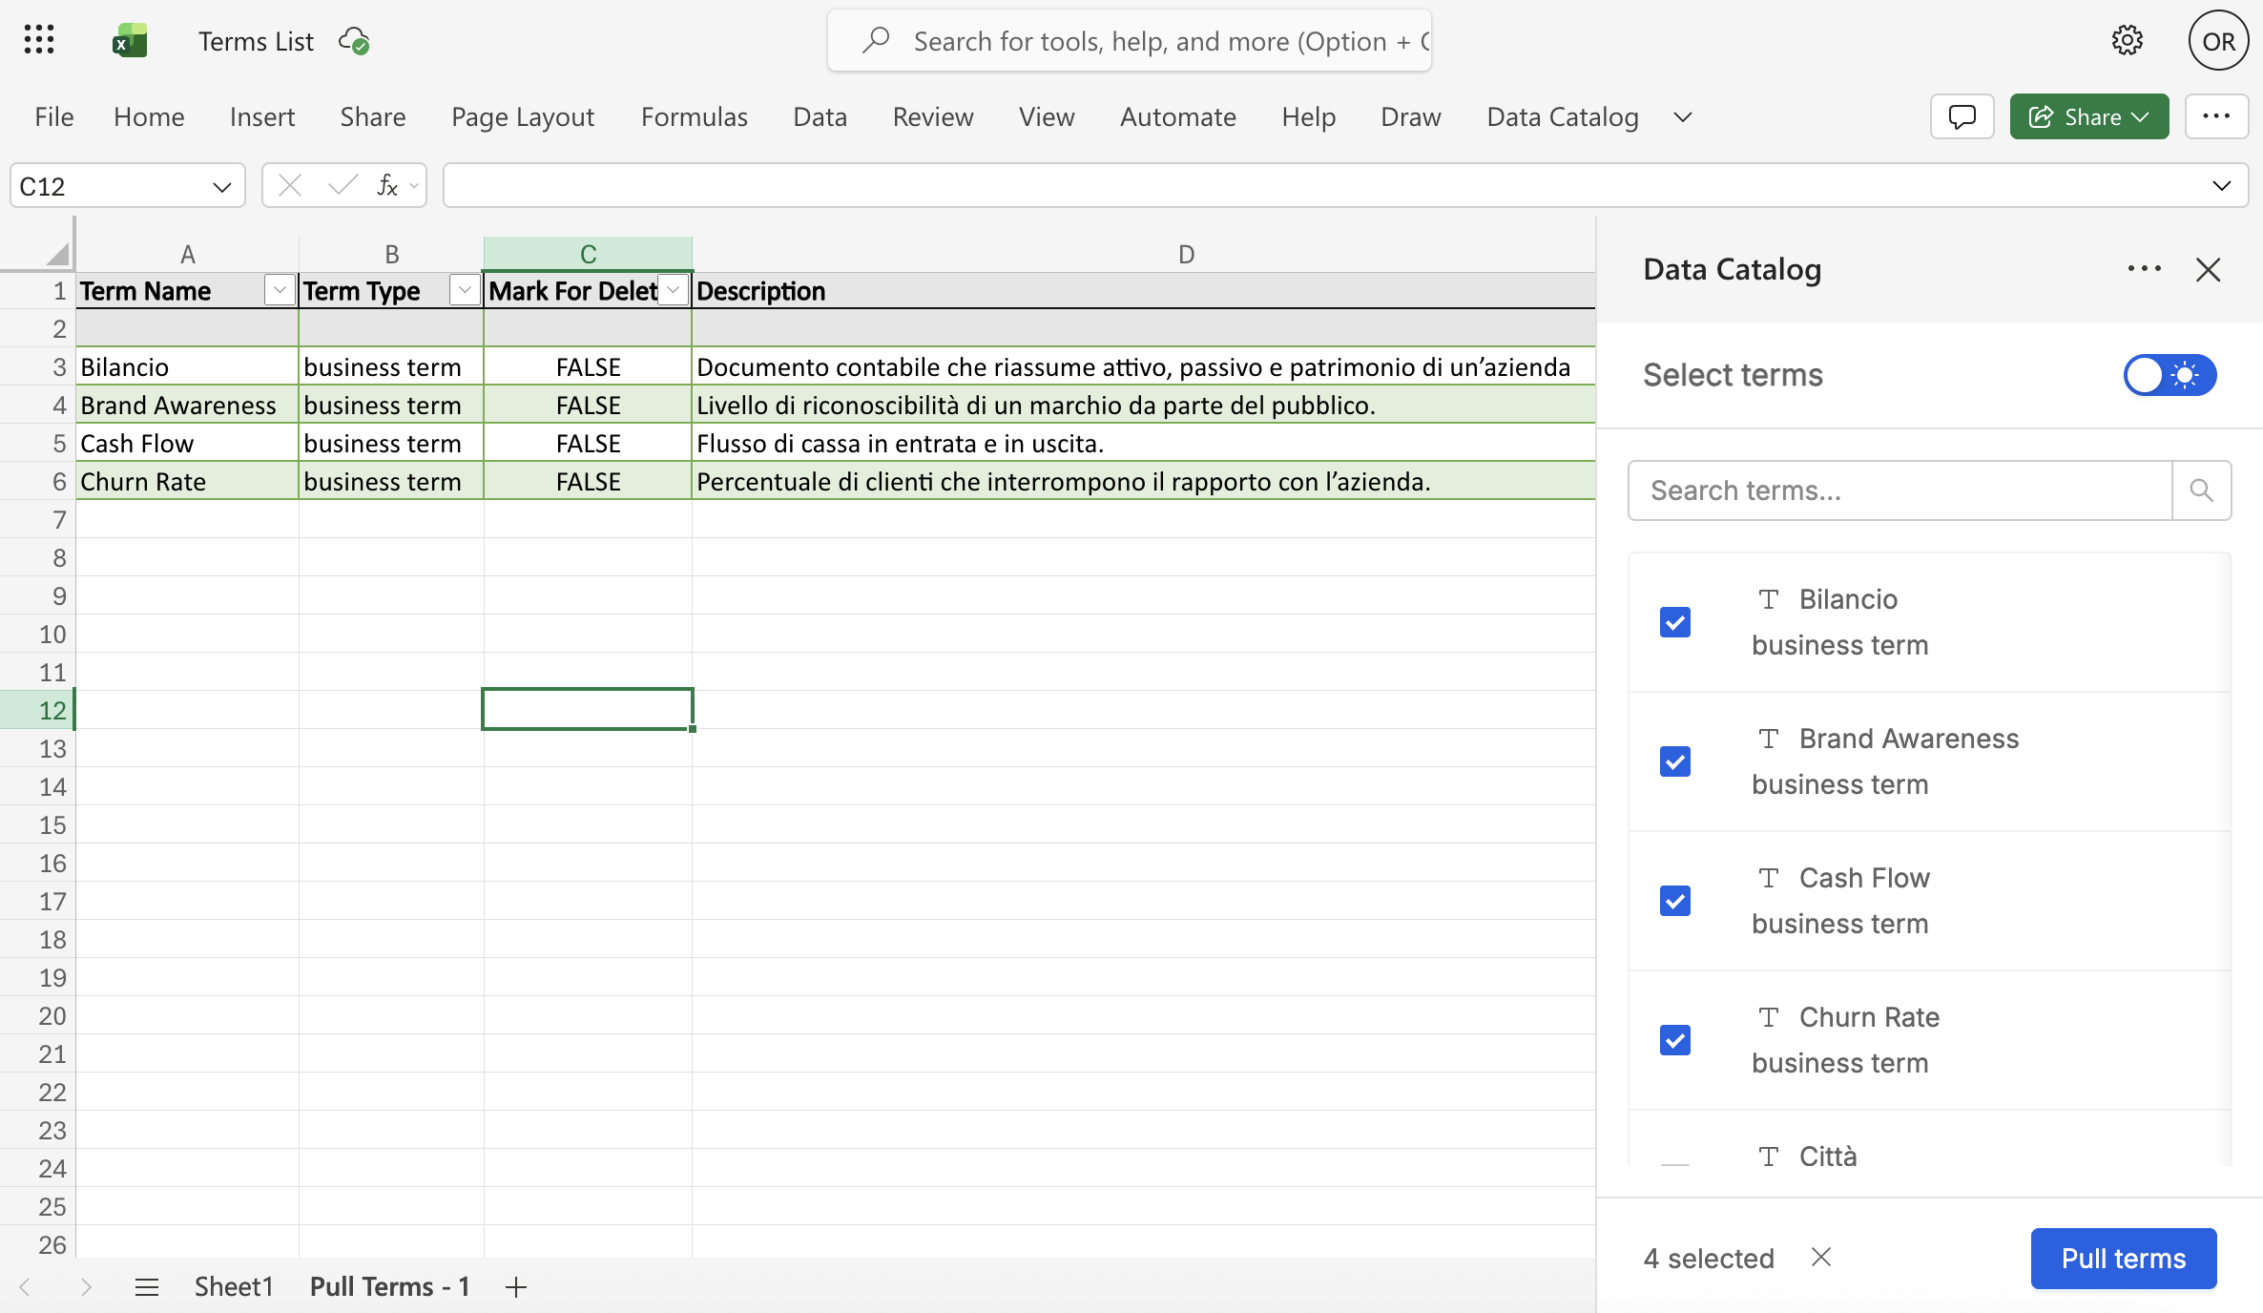This screenshot has width=2263, height=1313.
Task: Open the Data Catalog ribbon tab
Action: coord(1563,116)
